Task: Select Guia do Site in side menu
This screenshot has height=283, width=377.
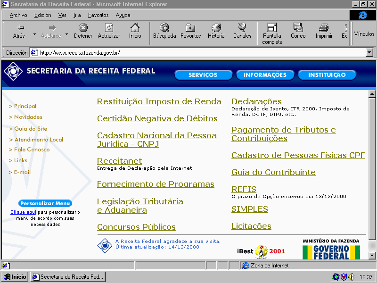Action: 28,129
